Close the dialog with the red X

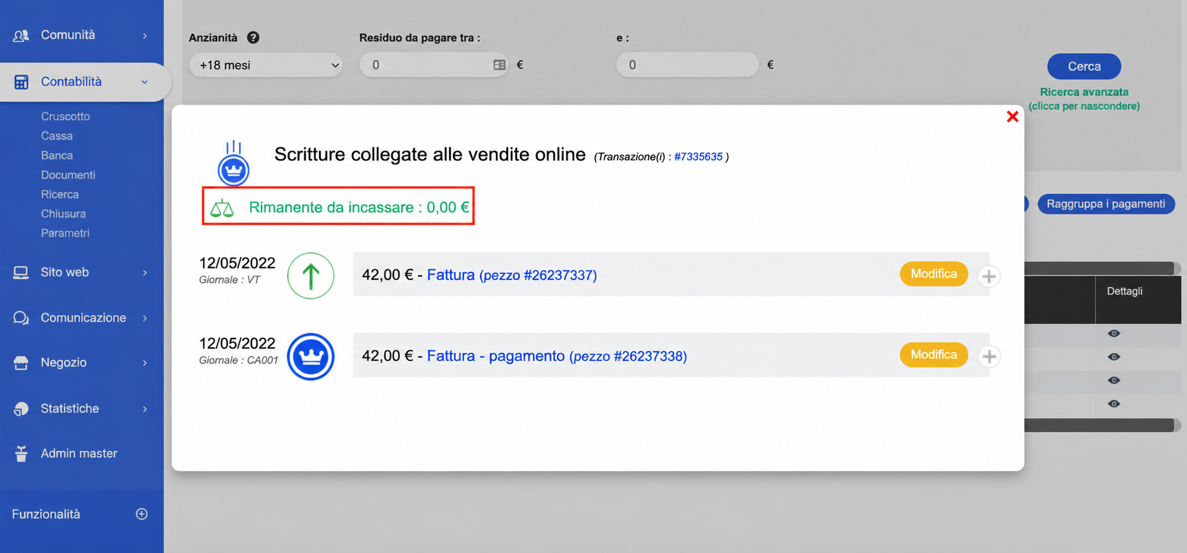[x=1013, y=116]
